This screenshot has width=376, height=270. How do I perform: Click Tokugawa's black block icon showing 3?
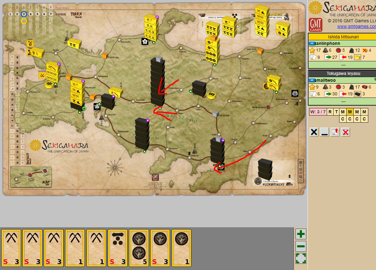click(x=358, y=94)
